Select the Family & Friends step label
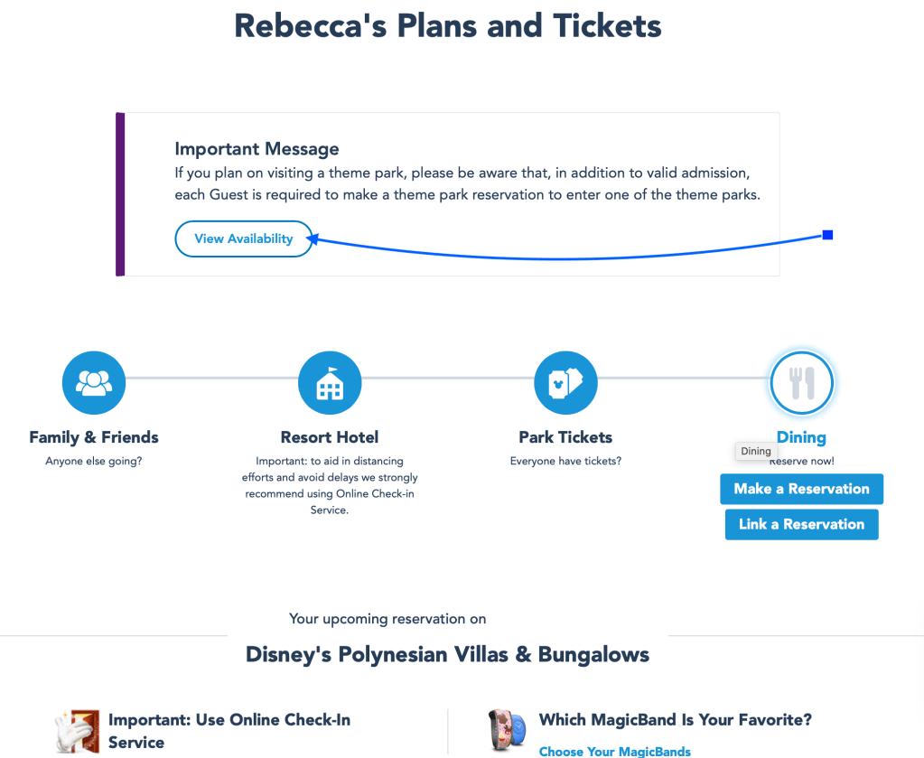This screenshot has height=758, width=924. pos(94,437)
